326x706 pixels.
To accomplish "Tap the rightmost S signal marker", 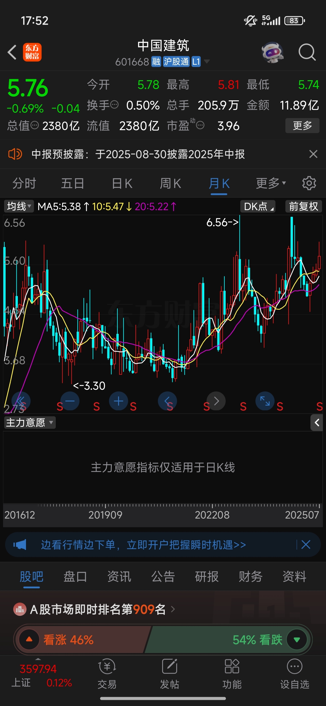I will [319, 406].
